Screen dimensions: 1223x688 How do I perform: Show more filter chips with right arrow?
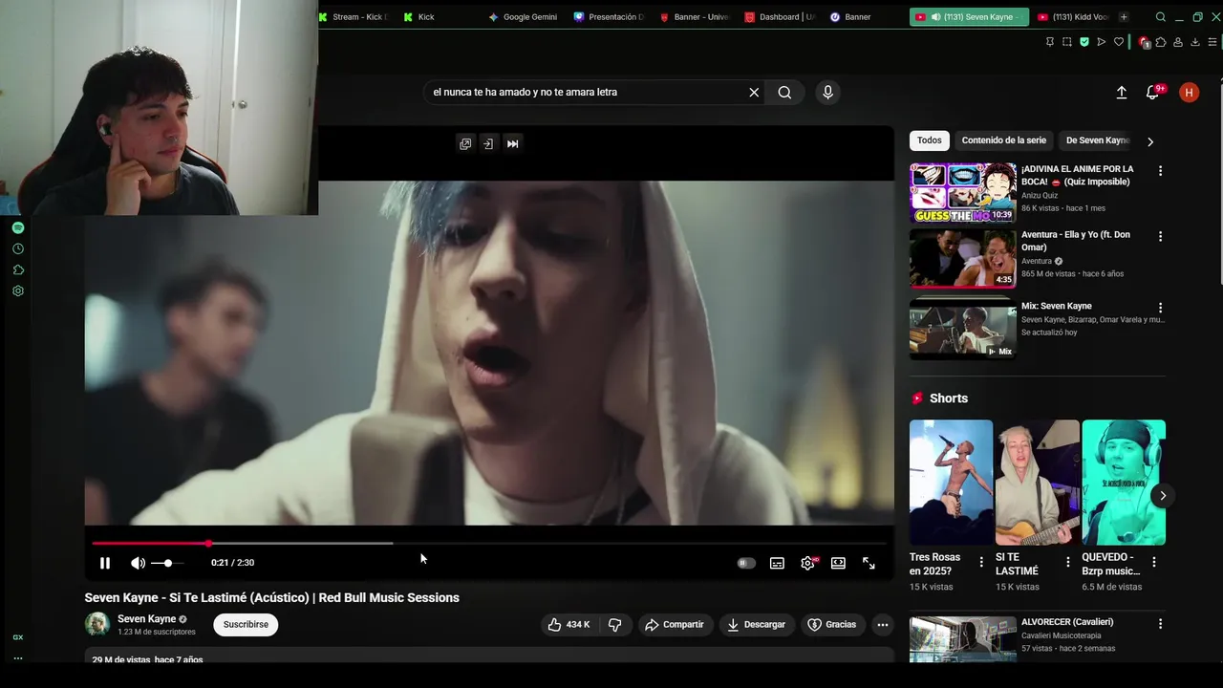1150,141
